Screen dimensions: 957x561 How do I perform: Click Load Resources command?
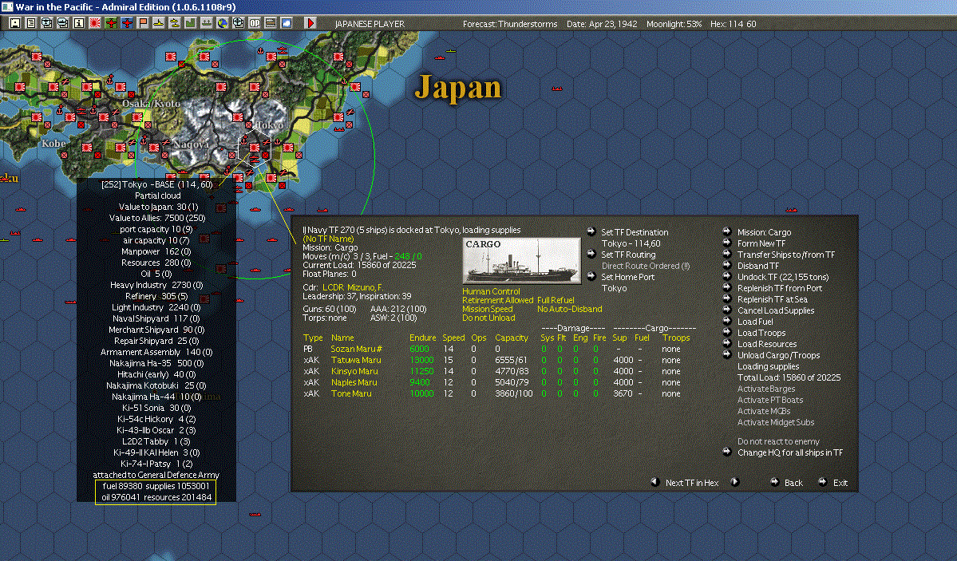766,344
